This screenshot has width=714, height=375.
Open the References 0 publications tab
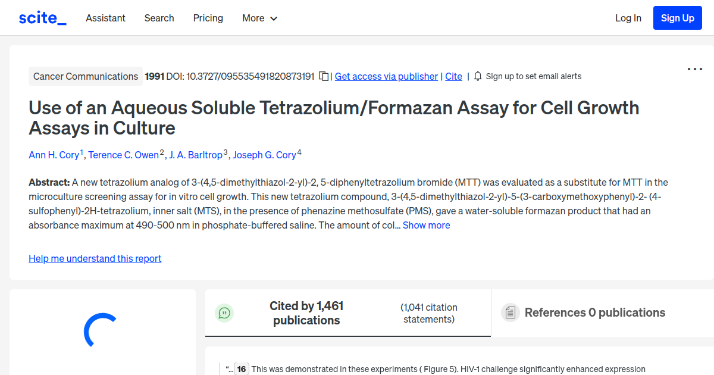tap(594, 312)
